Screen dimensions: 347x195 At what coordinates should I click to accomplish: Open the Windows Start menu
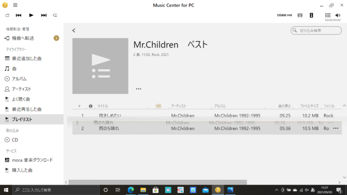coord(6,190)
